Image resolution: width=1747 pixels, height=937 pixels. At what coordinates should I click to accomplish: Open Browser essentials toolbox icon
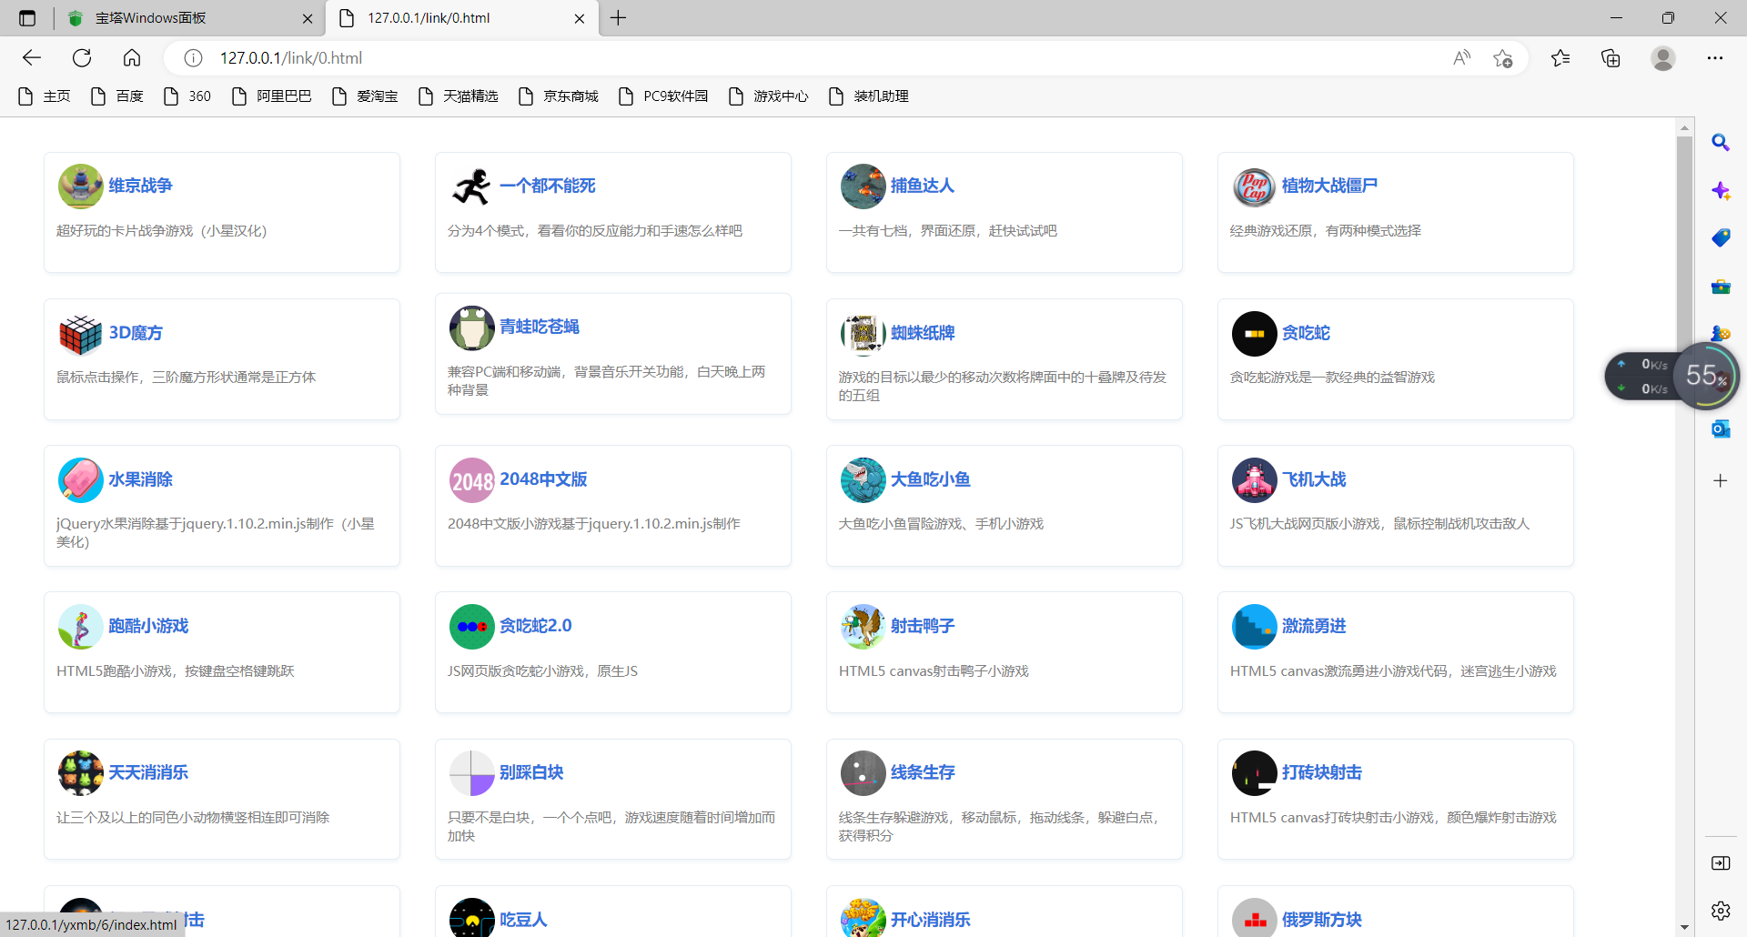(1721, 286)
